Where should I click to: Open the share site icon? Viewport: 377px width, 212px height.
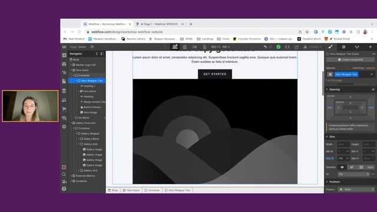click(296, 47)
